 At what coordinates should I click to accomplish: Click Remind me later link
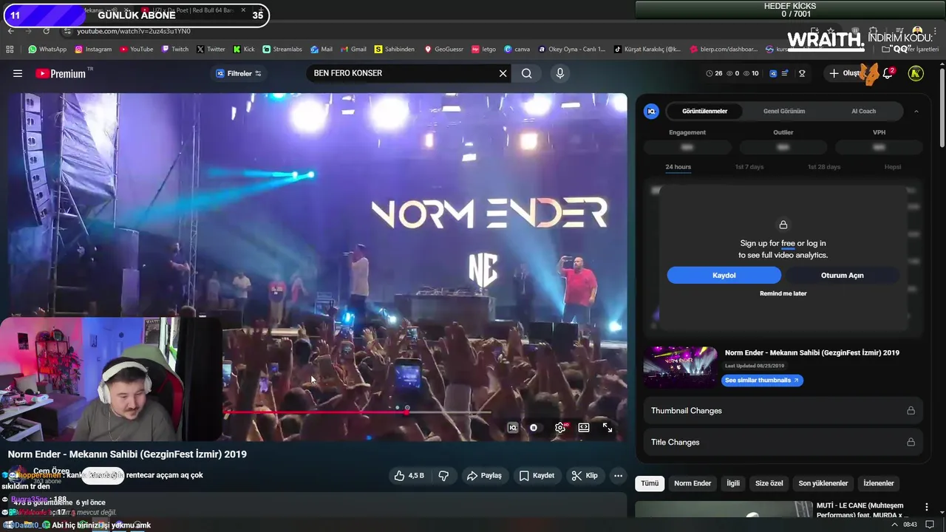tap(783, 293)
